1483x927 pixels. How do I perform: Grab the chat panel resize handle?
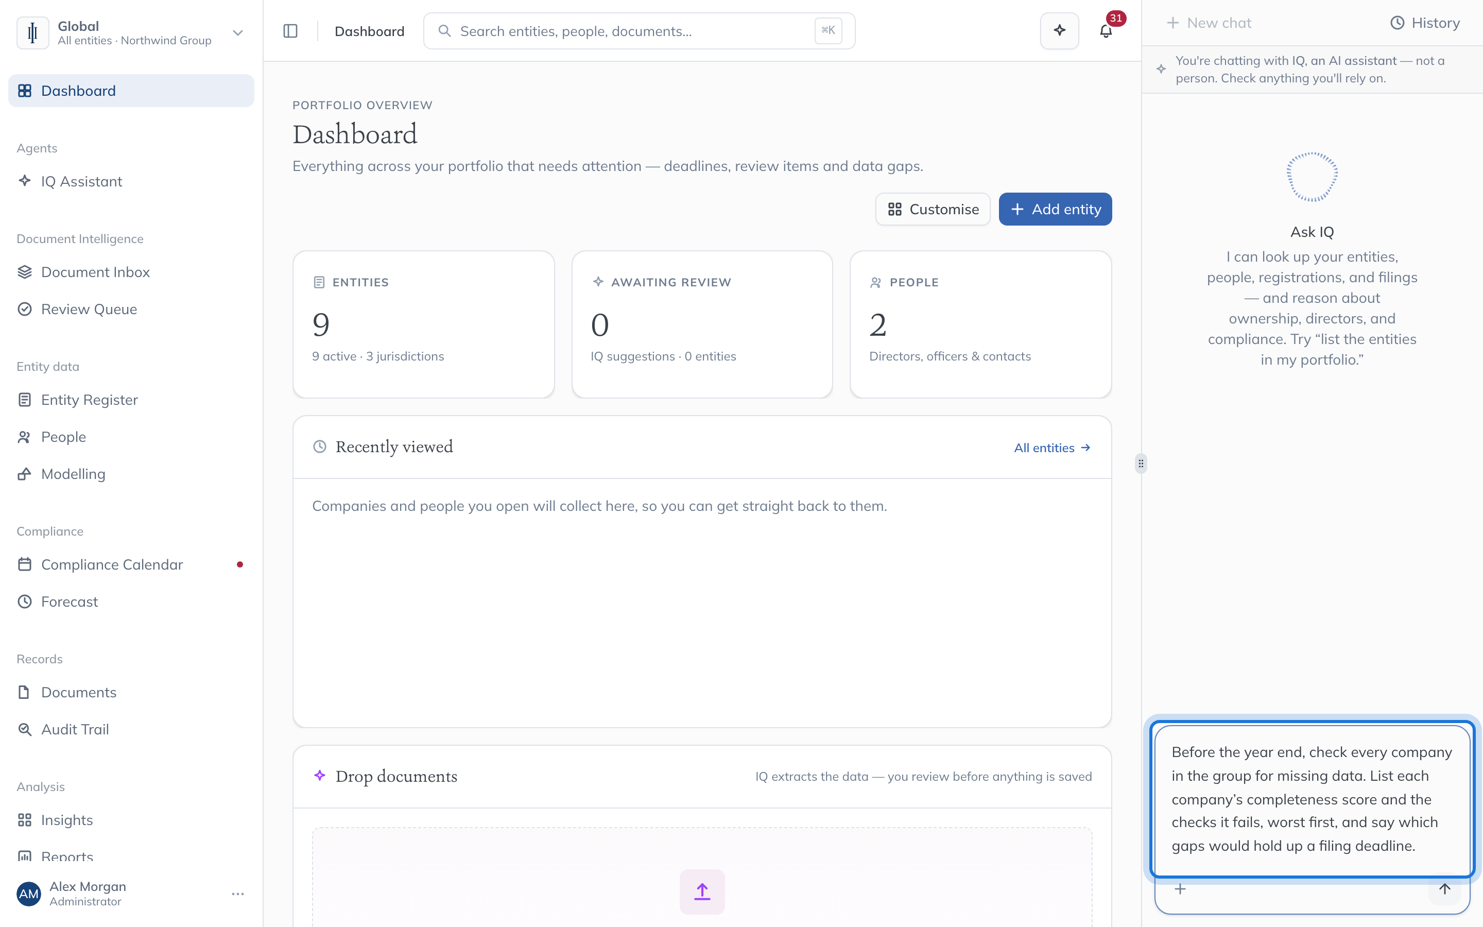pyautogui.click(x=1141, y=463)
